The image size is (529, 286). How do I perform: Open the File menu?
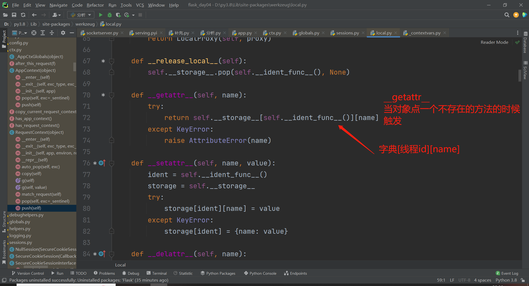pyautogui.click(x=15, y=5)
